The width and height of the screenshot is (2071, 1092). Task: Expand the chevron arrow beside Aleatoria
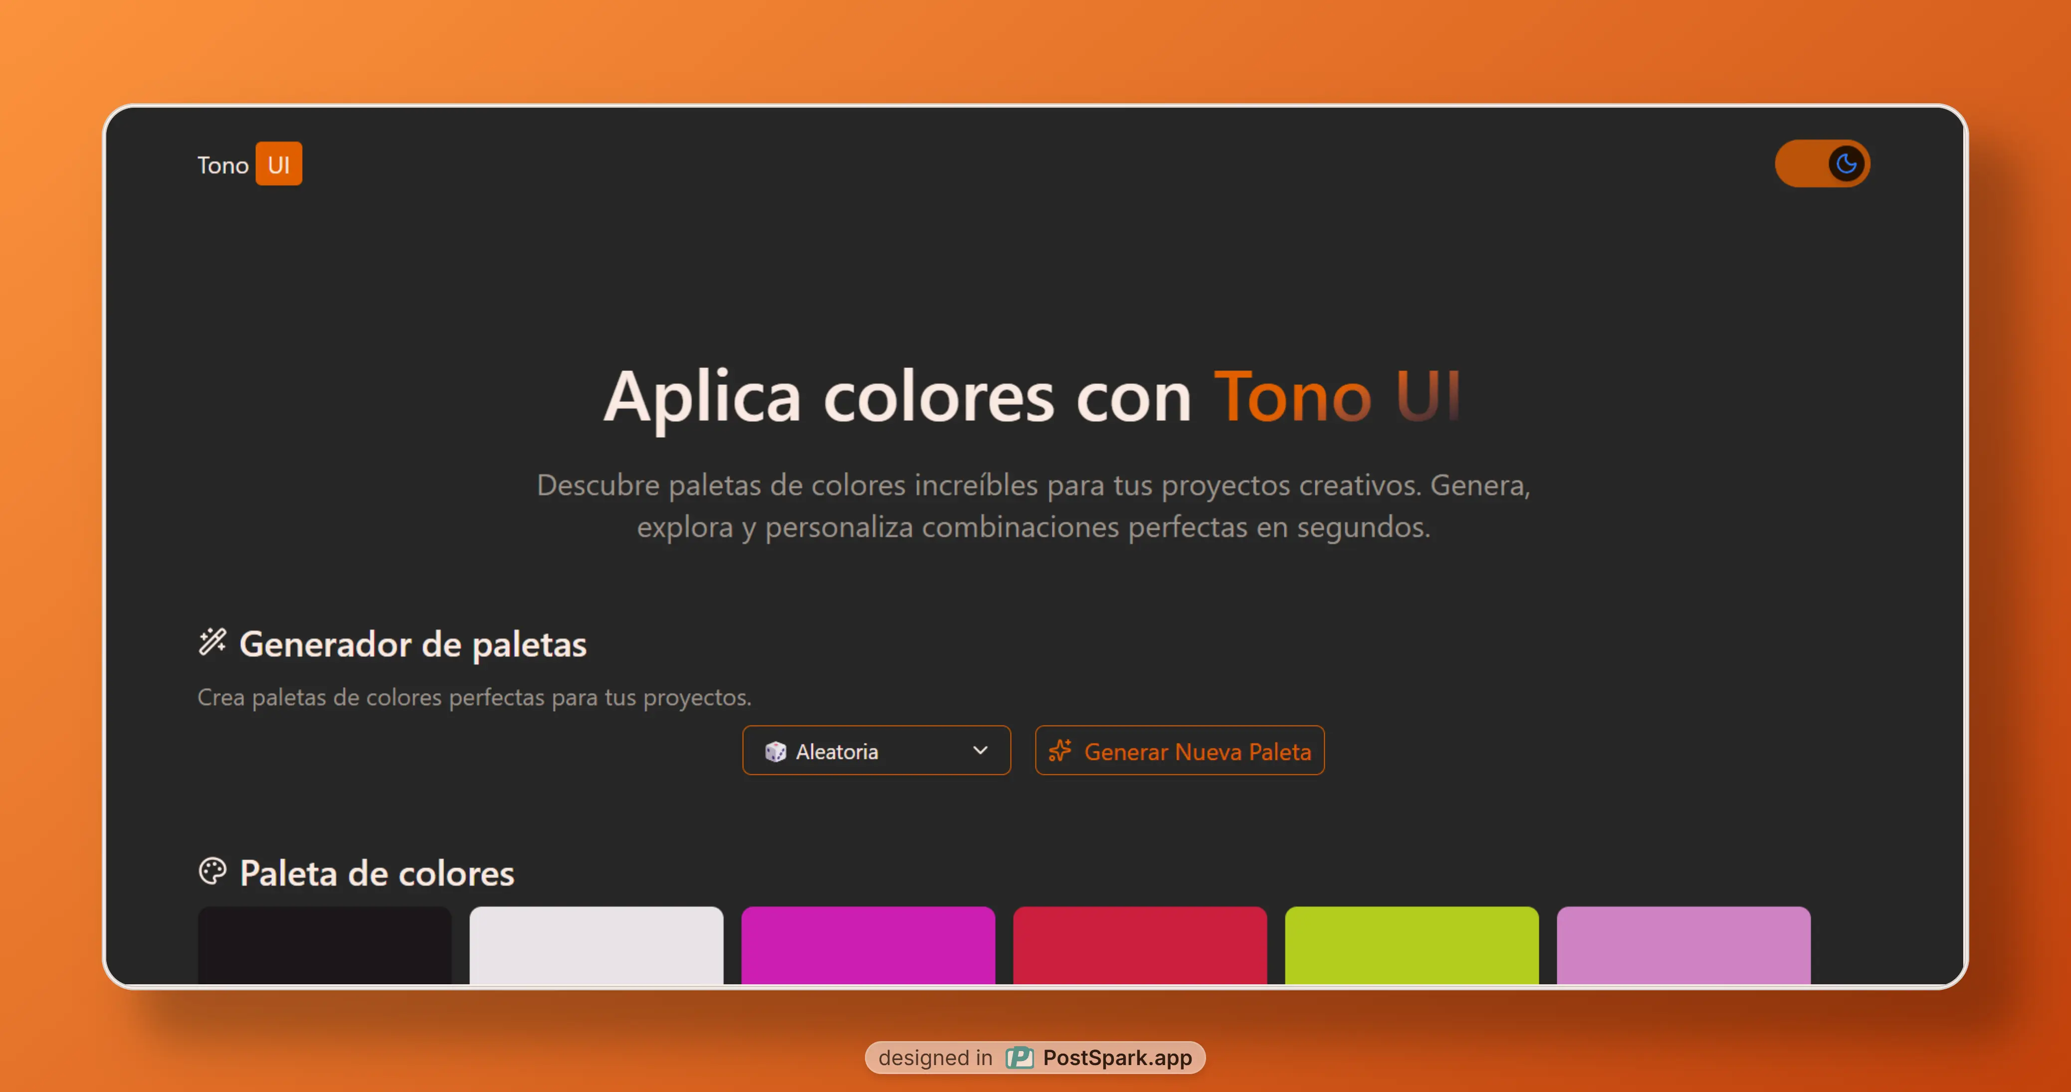pos(980,750)
